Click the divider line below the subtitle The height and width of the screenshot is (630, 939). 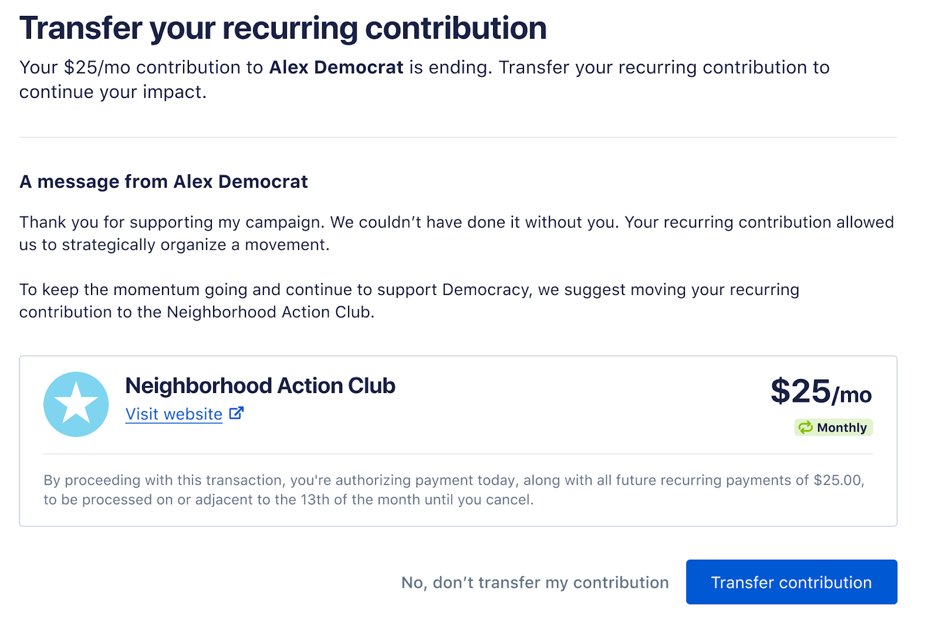[x=458, y=137]
